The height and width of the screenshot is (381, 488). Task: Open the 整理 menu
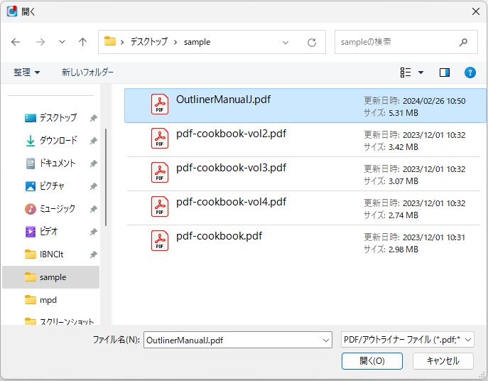coord(27,73)
